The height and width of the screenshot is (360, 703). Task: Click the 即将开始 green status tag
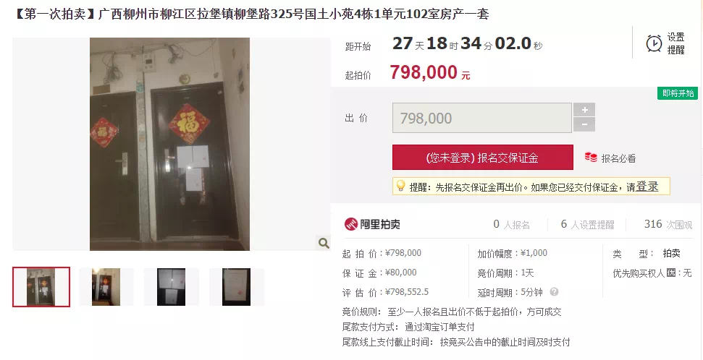click(678, 93)
